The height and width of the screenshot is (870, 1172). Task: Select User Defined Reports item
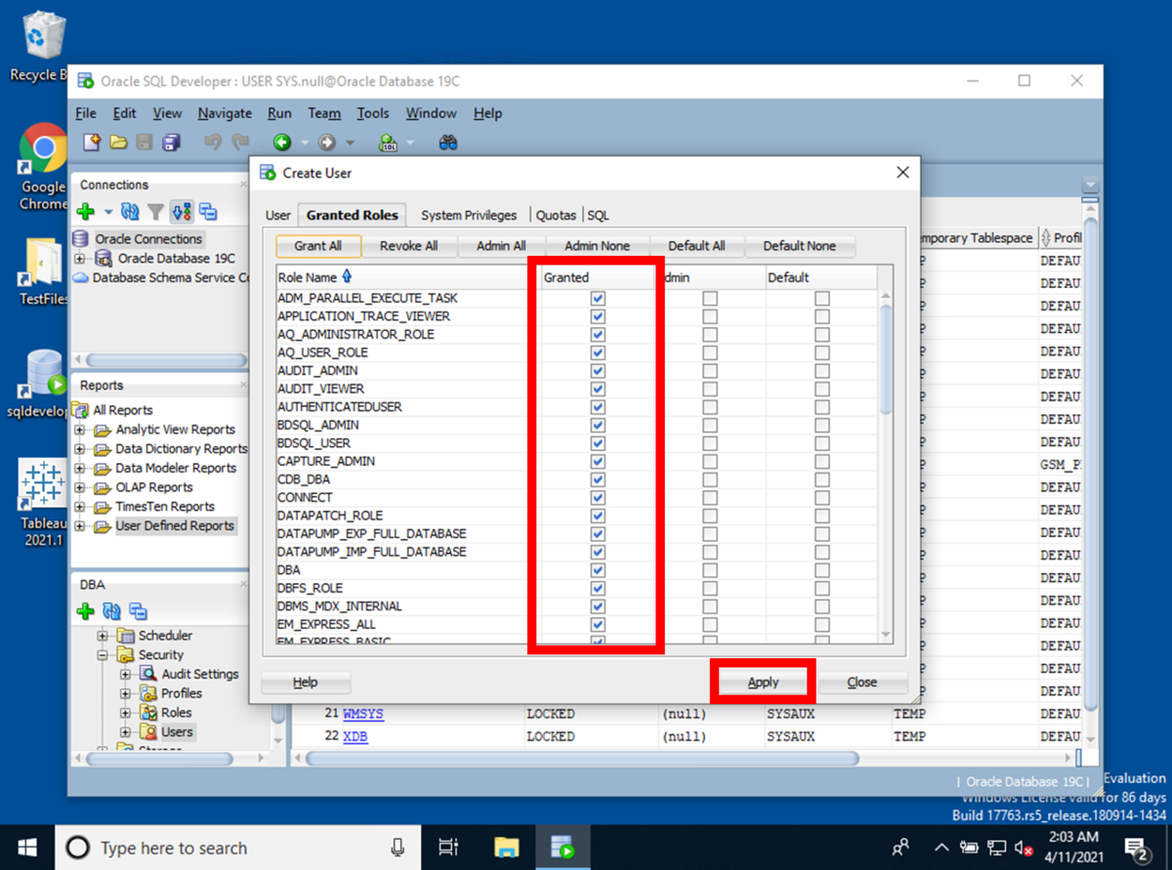(x=175, y=526)
